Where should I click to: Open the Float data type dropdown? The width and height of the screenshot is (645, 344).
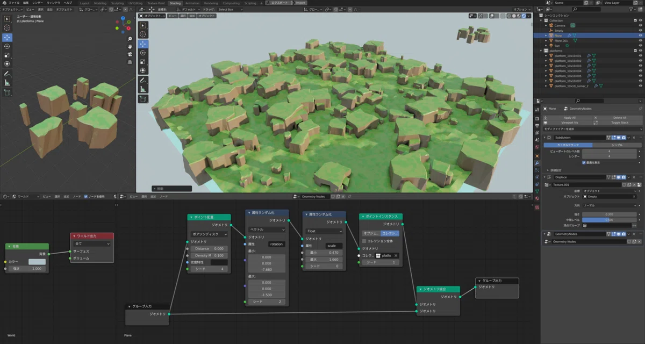(324, 231)
